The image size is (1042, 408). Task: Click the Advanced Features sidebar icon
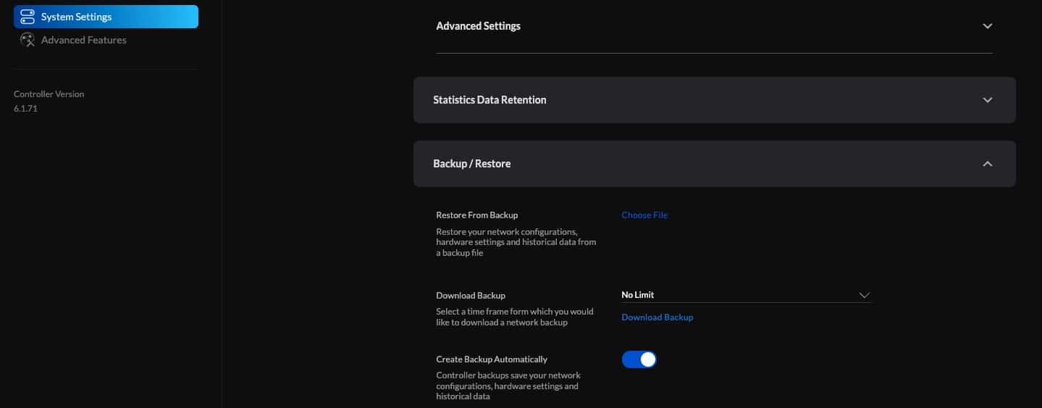coord(28,40)
